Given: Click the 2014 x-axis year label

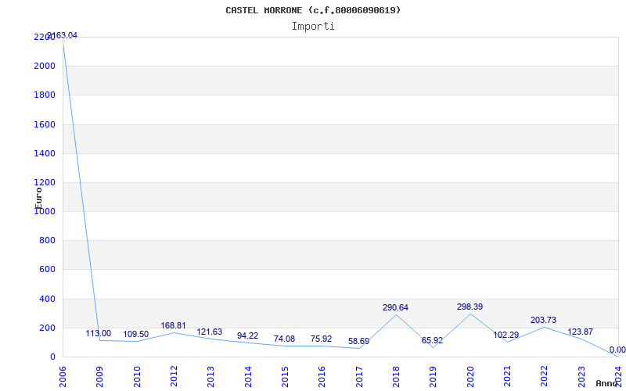Looking at the screenshot, I should pyautogui.click(x=248, y=377).
